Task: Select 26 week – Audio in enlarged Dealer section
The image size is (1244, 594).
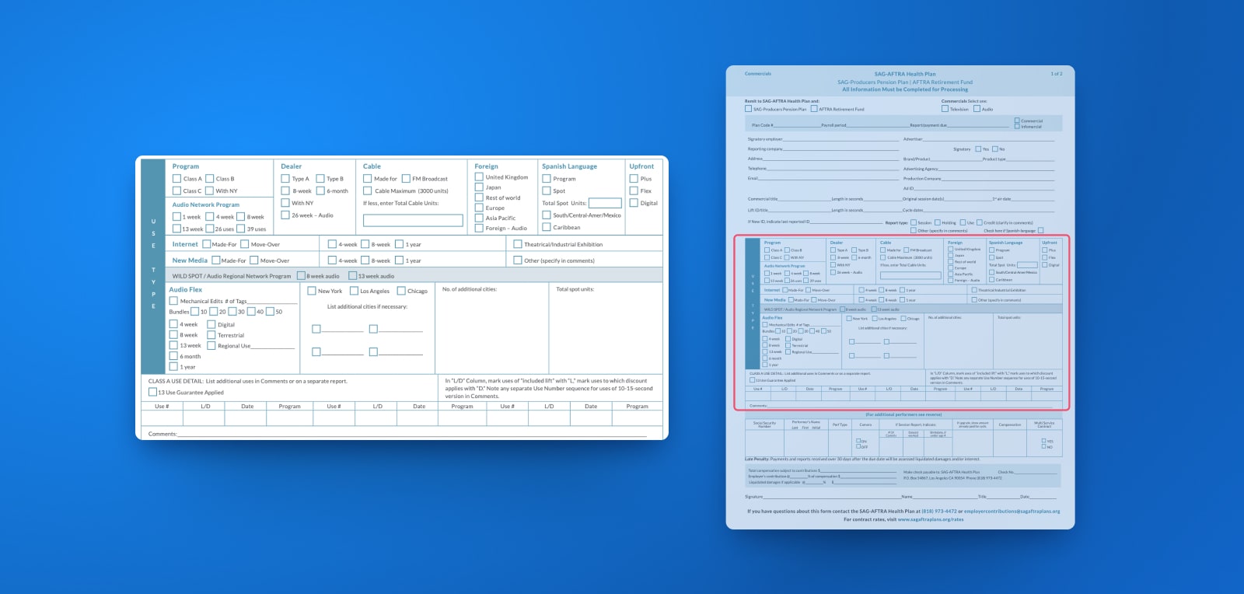Action: [285, 215]
